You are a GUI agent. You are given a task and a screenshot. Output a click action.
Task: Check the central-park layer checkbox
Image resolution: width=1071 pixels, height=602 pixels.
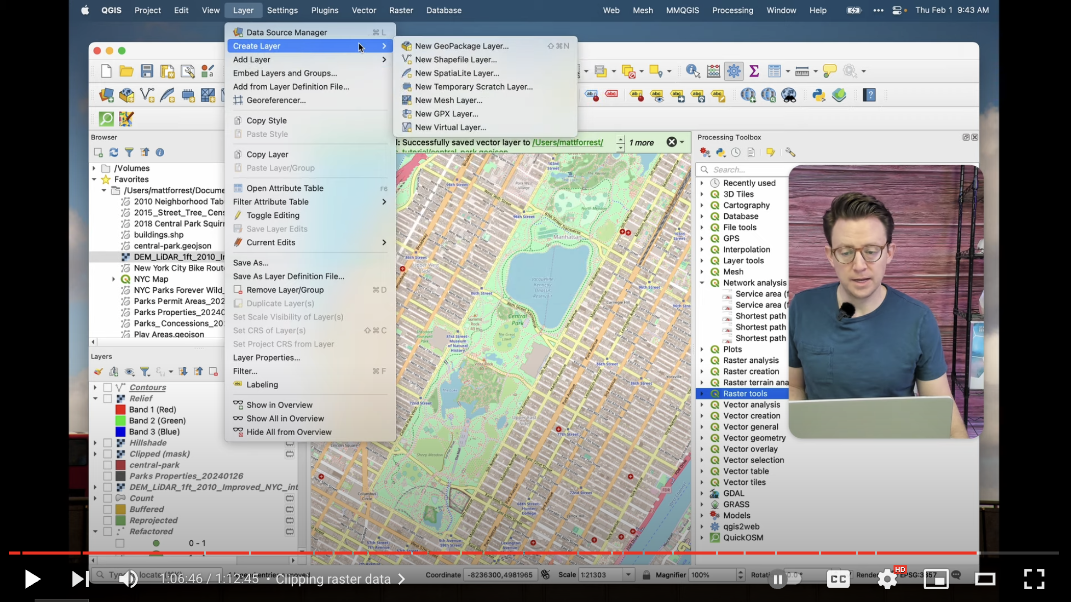tap(108, 465)
